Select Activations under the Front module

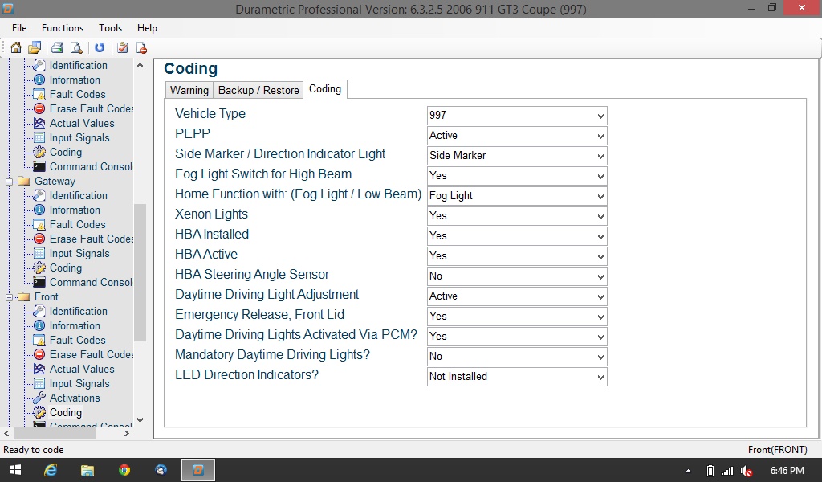tap(75, 398)
